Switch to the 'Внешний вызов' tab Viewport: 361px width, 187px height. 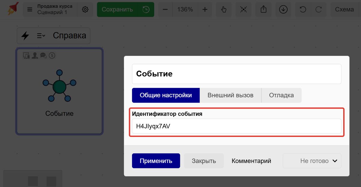[x=230, y=95]
